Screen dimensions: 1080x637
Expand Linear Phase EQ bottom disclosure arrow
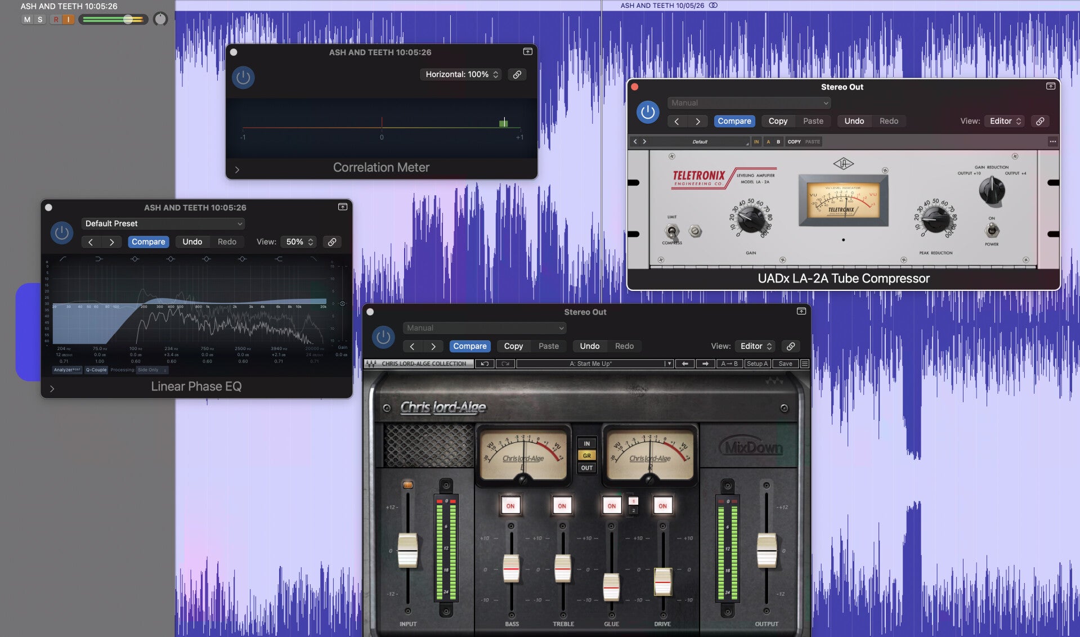point(52,389)
